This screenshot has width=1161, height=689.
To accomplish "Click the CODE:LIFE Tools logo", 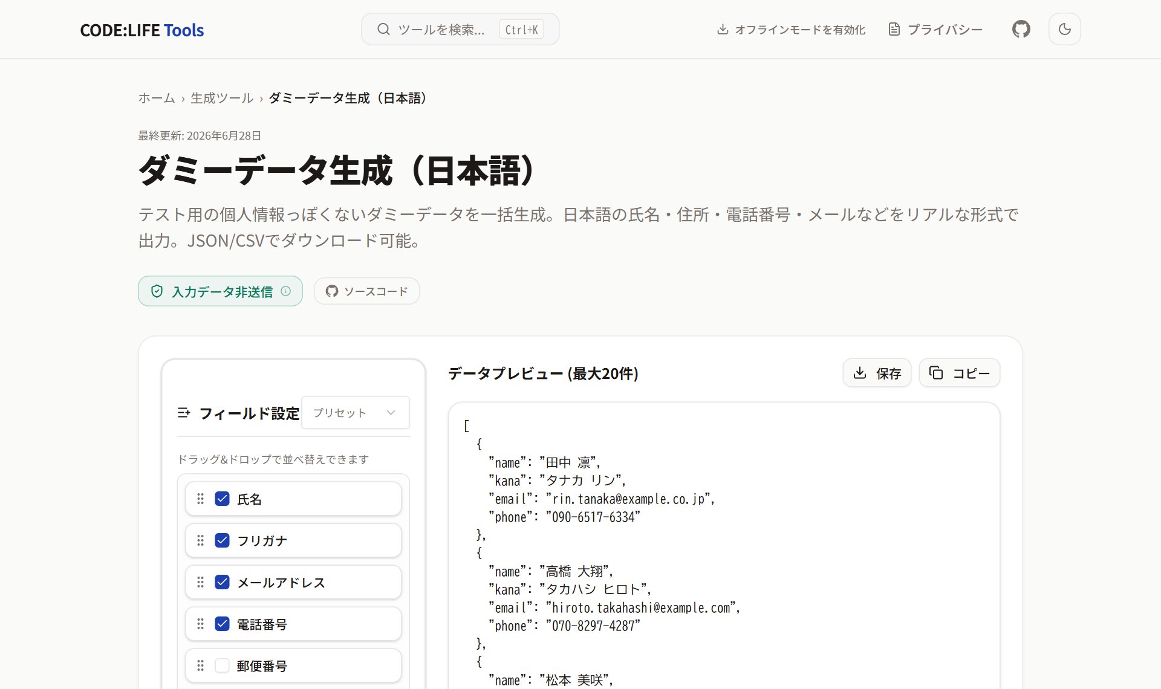I will (142, 30).
